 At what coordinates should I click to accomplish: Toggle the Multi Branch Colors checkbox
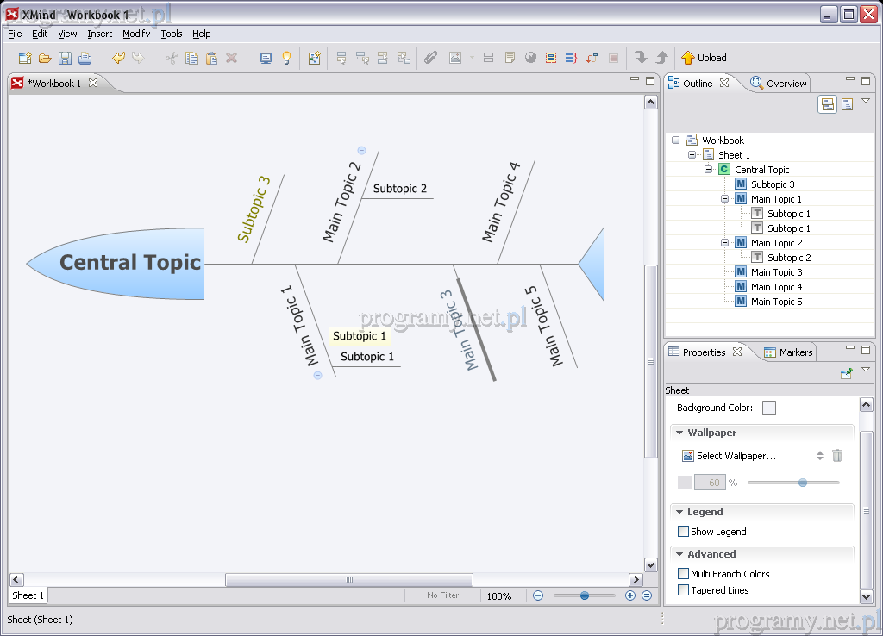684,574
